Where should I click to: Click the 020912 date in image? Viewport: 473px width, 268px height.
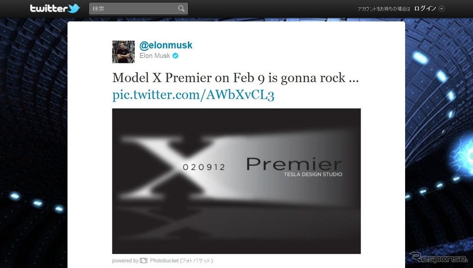tap(204, 167)
